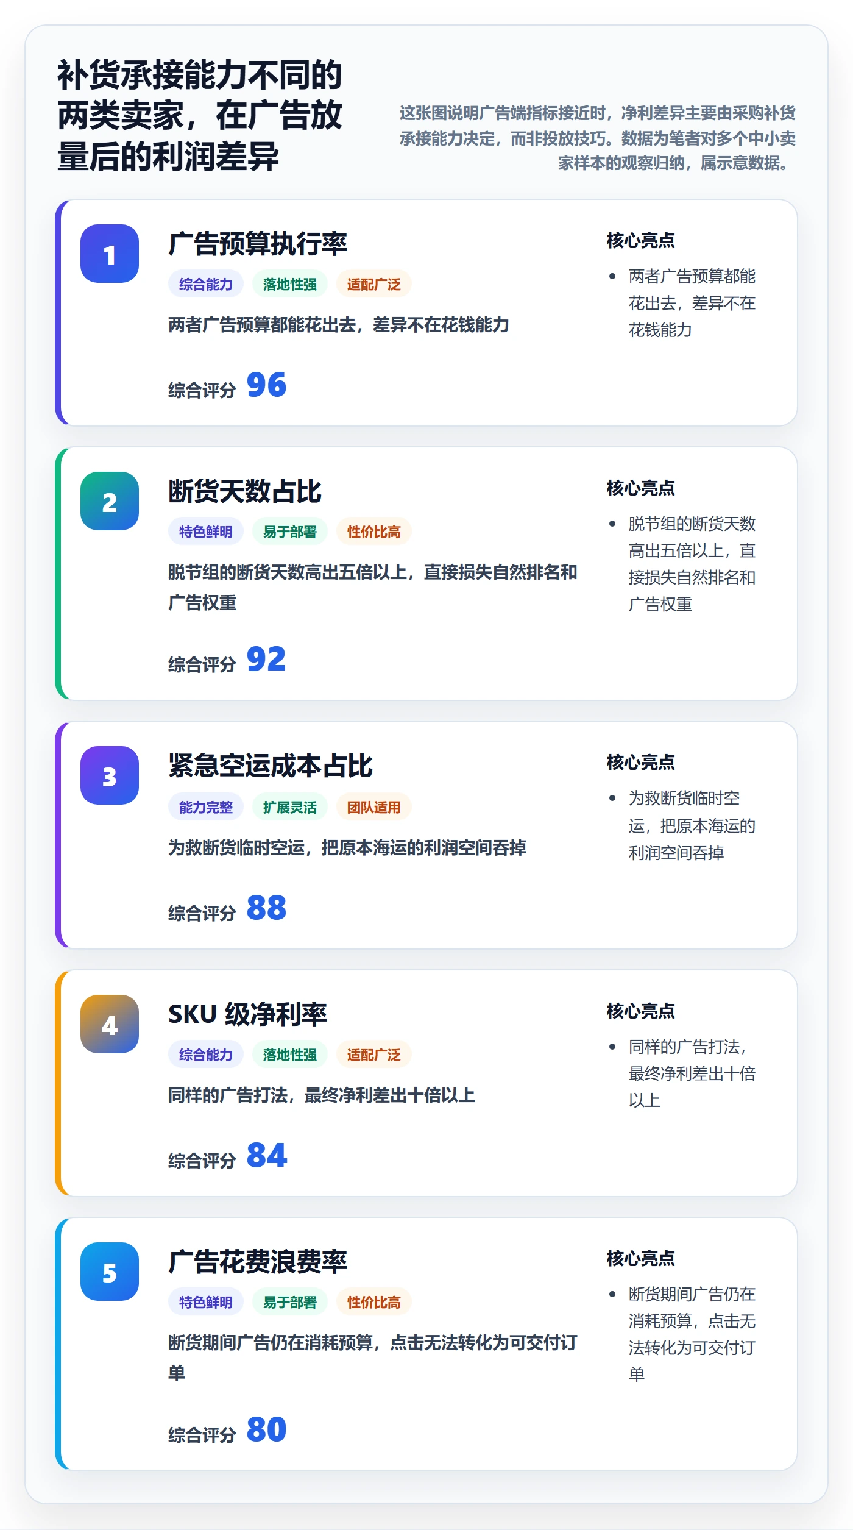853x1530 pixels.
Task: Click the number 5 rank badge
Action: [110, 1272]
